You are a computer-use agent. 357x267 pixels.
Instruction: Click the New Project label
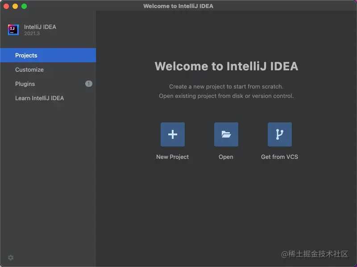pos(172,157)
